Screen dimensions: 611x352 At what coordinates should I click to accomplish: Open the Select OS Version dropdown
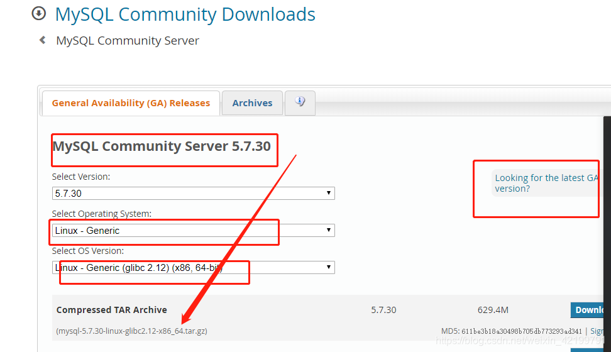pos(193,267)
